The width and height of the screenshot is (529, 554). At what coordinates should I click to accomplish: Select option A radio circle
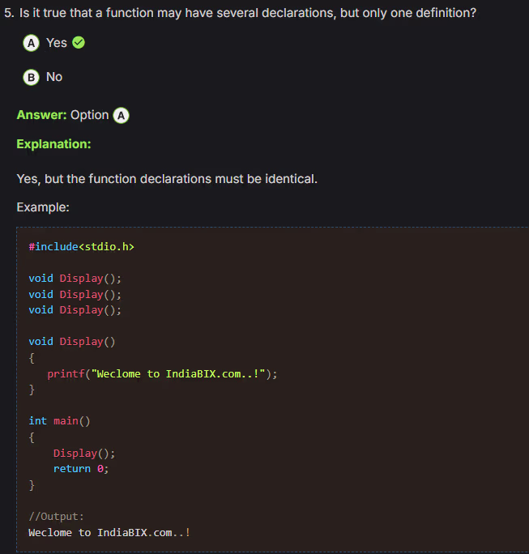32,43
